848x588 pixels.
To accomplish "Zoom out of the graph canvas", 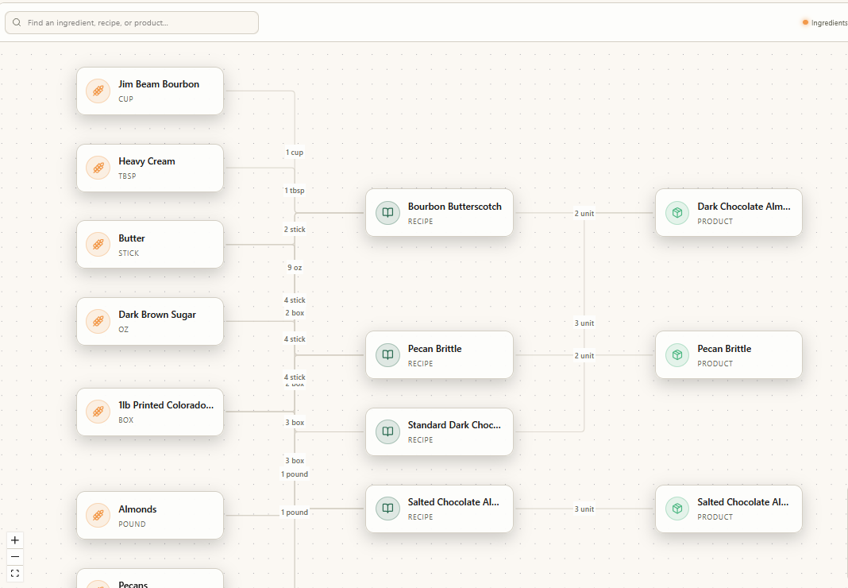I will pos(15,556).
